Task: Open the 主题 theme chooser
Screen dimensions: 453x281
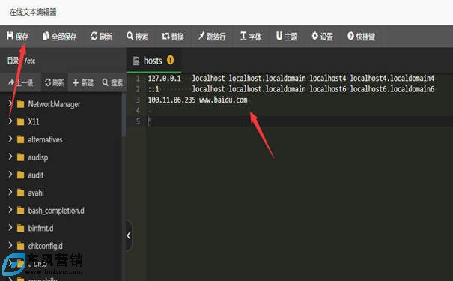Action: pyautogui.click(x=287, y=37)
